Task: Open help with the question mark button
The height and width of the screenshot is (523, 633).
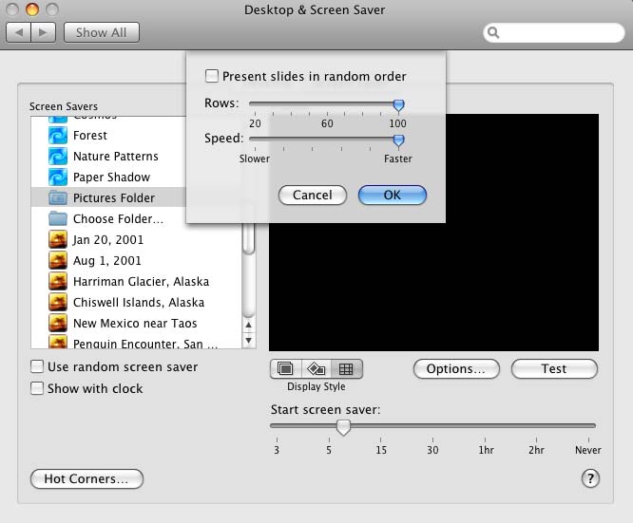Action: [x=590, y=478]
